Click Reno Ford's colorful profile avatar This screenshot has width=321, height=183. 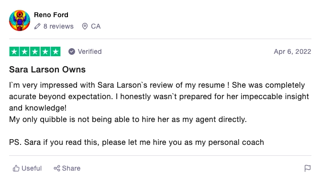pos(20,20)
